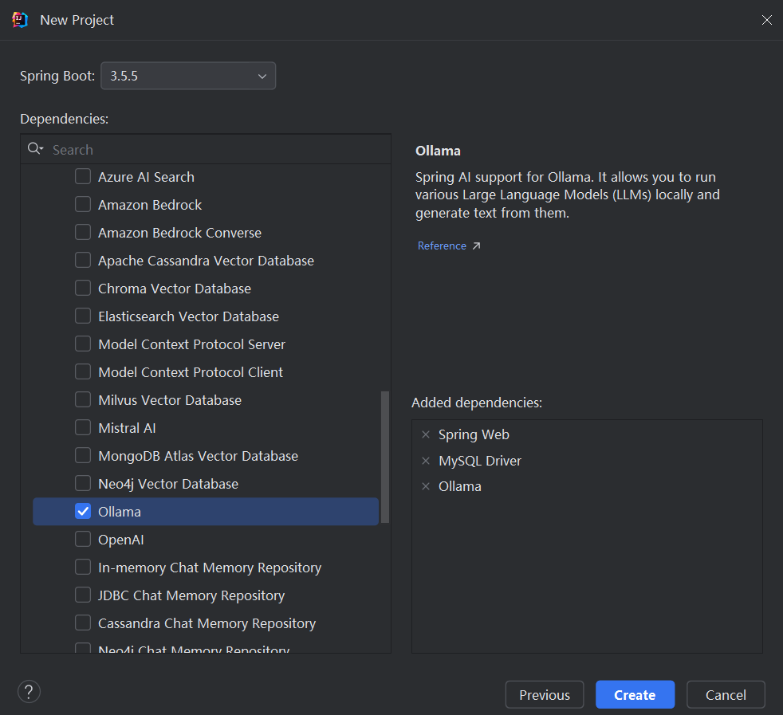The image size is (783, 715).
Task: Select Apache Cassandra Vector Database checkbox
Action: coord(83,260)
